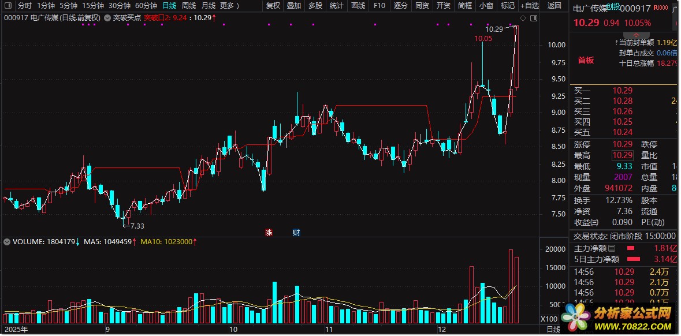
Task: Click the 买五 price 10.24
Action: tap(622, 132)
